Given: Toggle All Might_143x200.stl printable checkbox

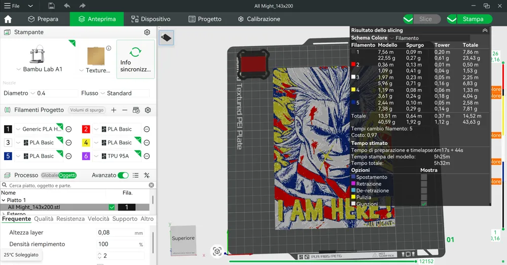Looking at the screenshot, I should point(112,207).
